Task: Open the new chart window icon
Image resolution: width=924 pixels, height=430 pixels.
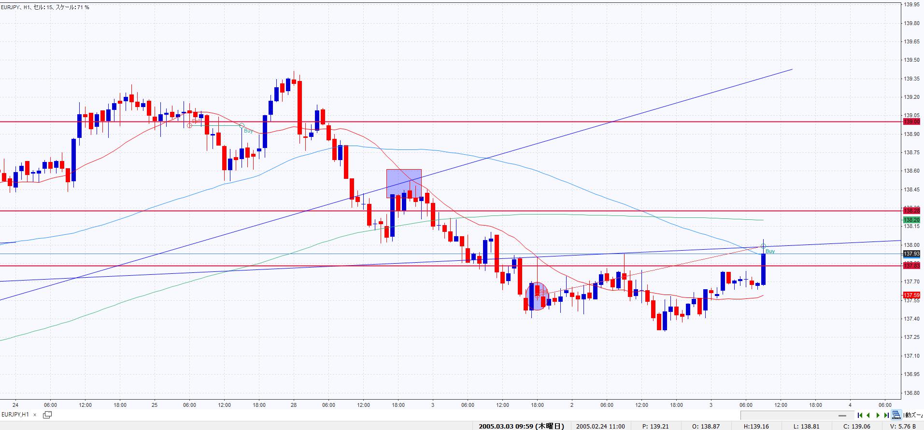Action: tap(47, 415)
